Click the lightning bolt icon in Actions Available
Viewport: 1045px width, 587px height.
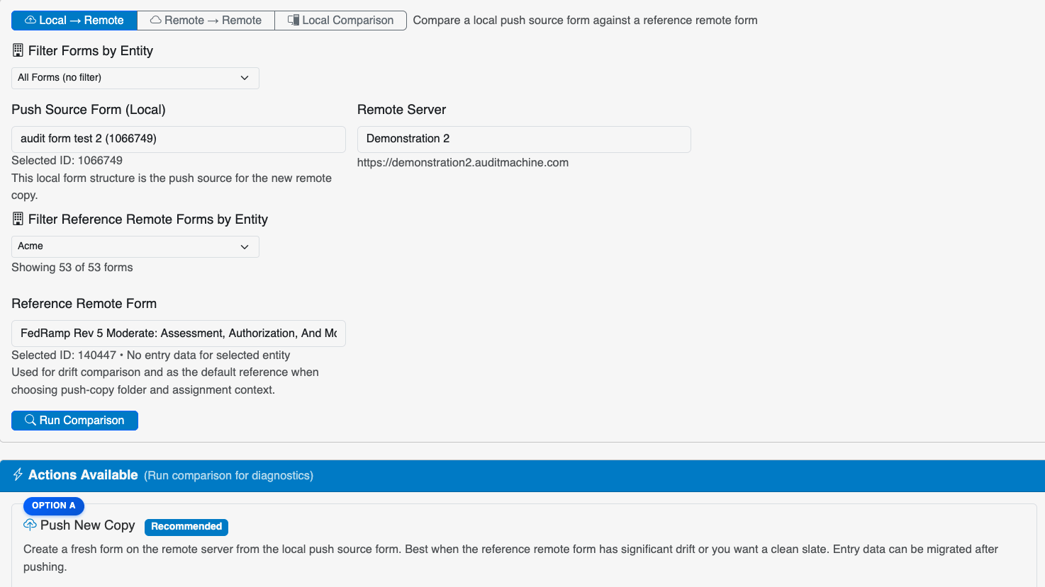18,475
